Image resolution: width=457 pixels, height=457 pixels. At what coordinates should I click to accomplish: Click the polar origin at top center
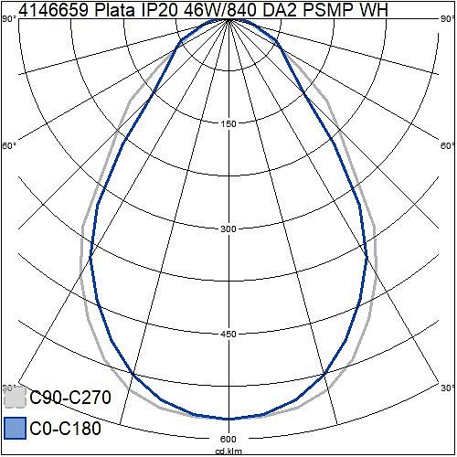(228, 19)
